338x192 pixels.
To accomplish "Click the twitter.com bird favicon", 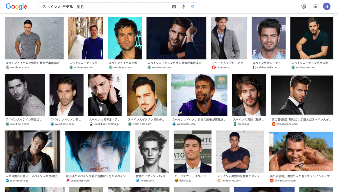I will [x=138, y=181].
